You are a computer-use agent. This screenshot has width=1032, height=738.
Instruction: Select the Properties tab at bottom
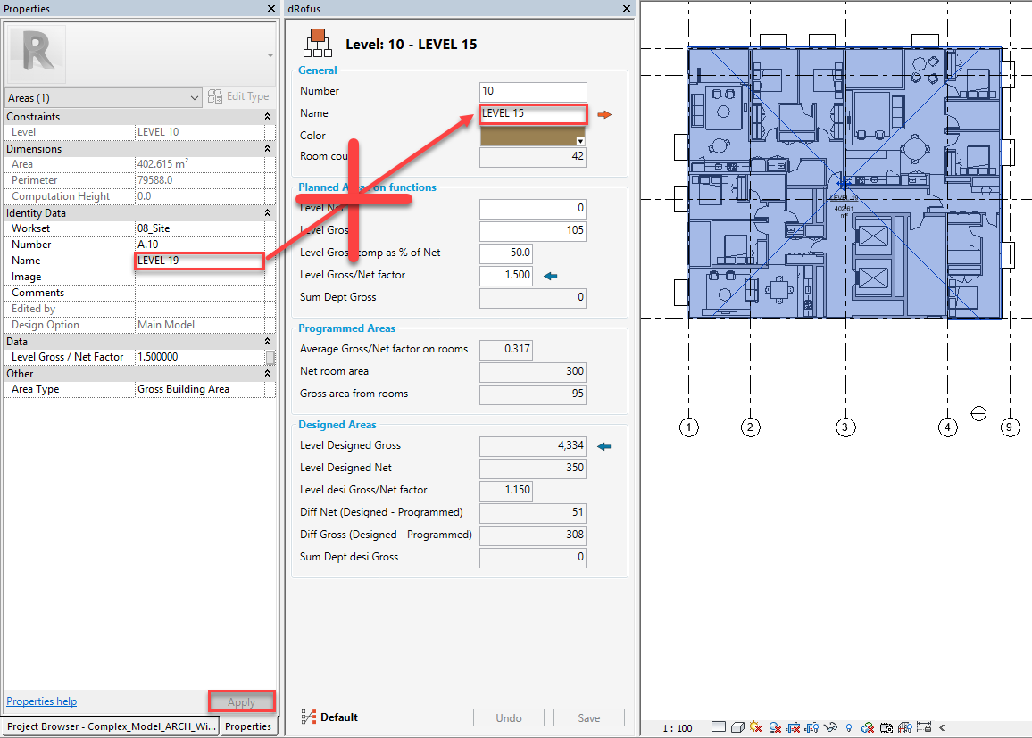pyautogui.click(x=247, y=726)
